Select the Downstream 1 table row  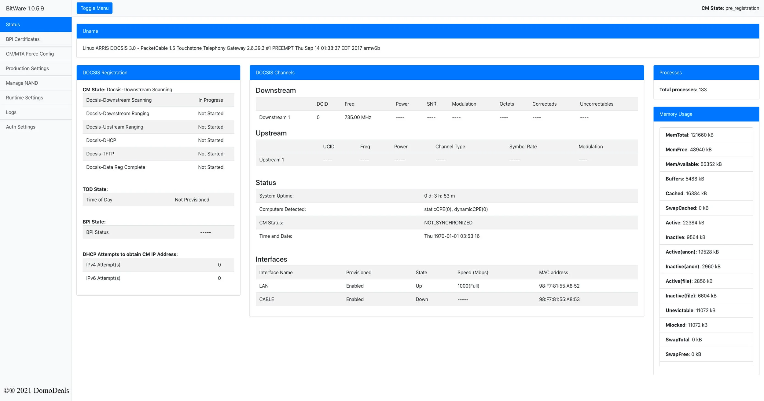point(446,117)
